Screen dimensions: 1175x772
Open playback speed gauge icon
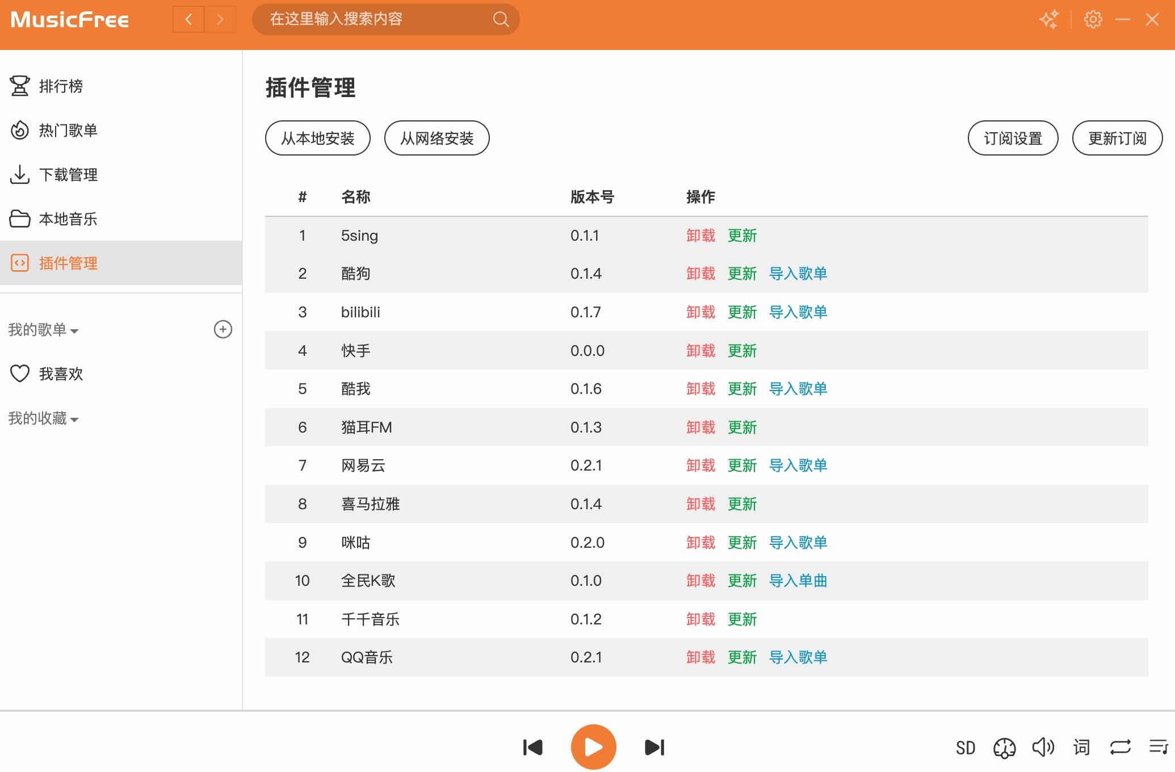point(1004,748)
